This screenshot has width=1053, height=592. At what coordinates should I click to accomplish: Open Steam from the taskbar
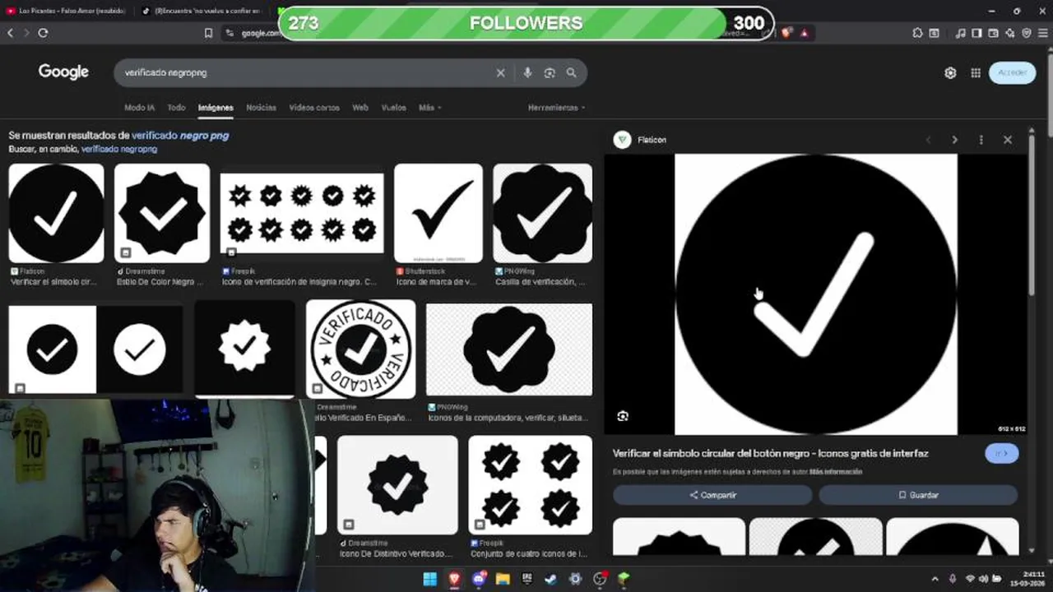point(551,579)
